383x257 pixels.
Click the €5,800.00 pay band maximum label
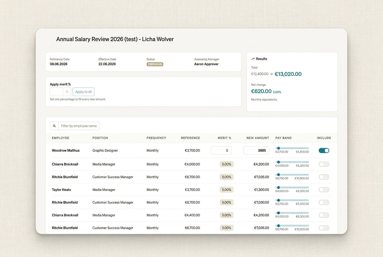pyautogui.click(x=302, y=152)
